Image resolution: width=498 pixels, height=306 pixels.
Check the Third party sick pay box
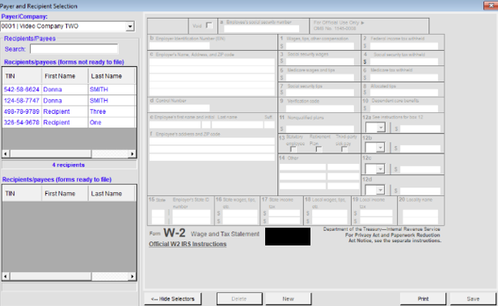point(344,149)
